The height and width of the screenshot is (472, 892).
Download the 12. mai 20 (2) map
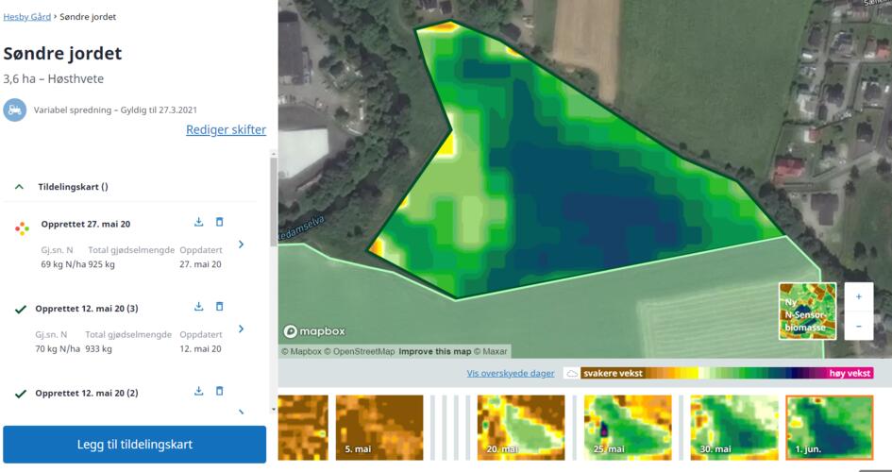click(x=199, y=391)
